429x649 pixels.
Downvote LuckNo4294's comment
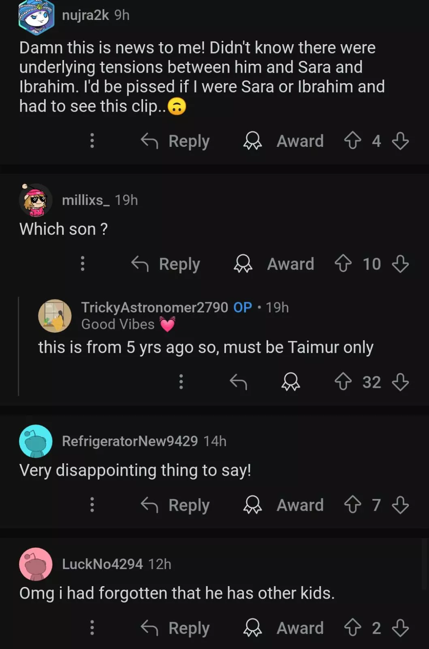tap(400, 628)
